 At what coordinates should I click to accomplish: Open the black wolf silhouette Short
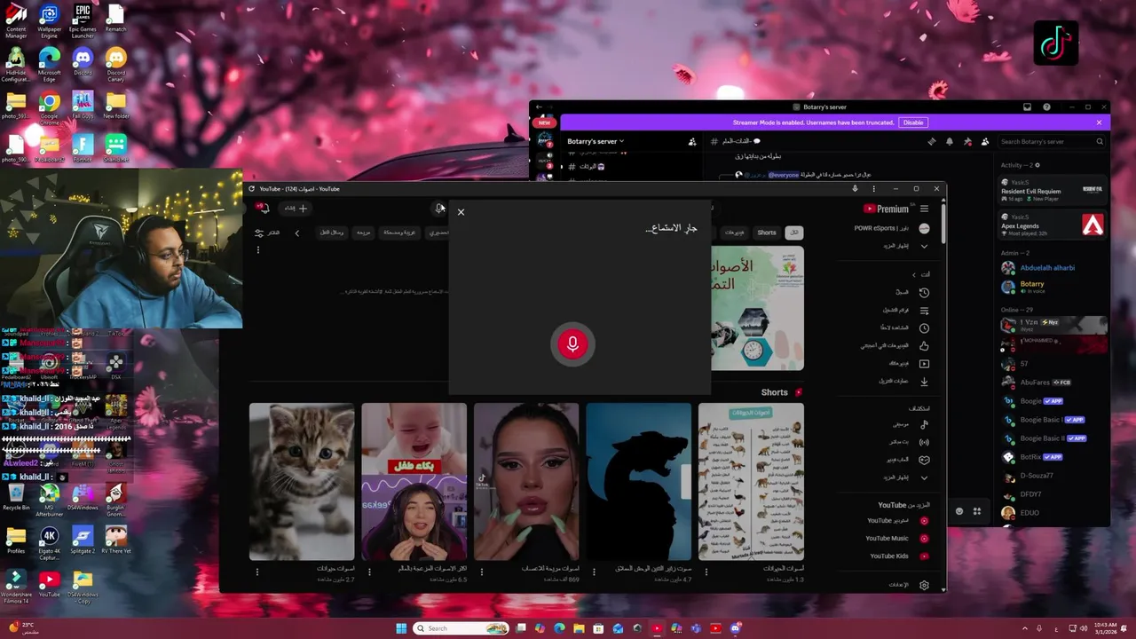pos(638,482)
